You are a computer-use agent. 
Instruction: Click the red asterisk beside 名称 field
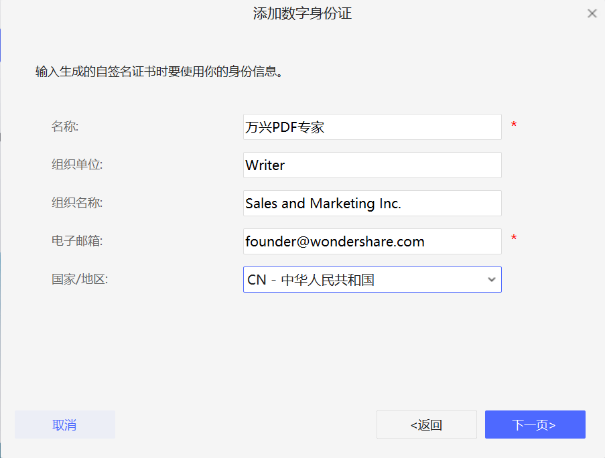click(514, 125)
